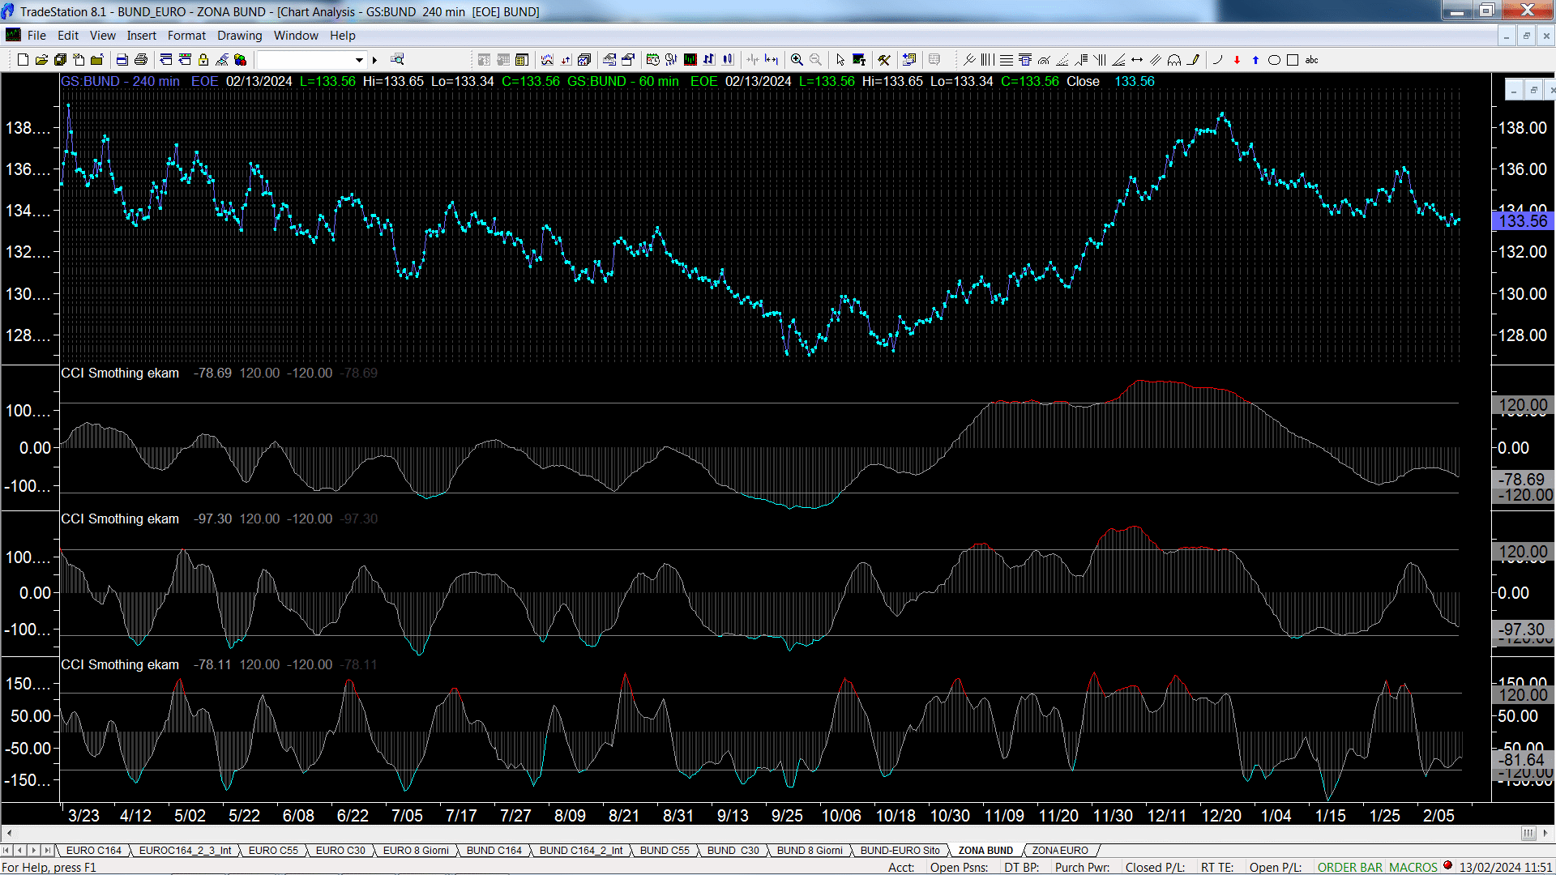Switch to the BUND C164 tab
1556x875 pixels.
pyautogui.click(x=494, y=851)
